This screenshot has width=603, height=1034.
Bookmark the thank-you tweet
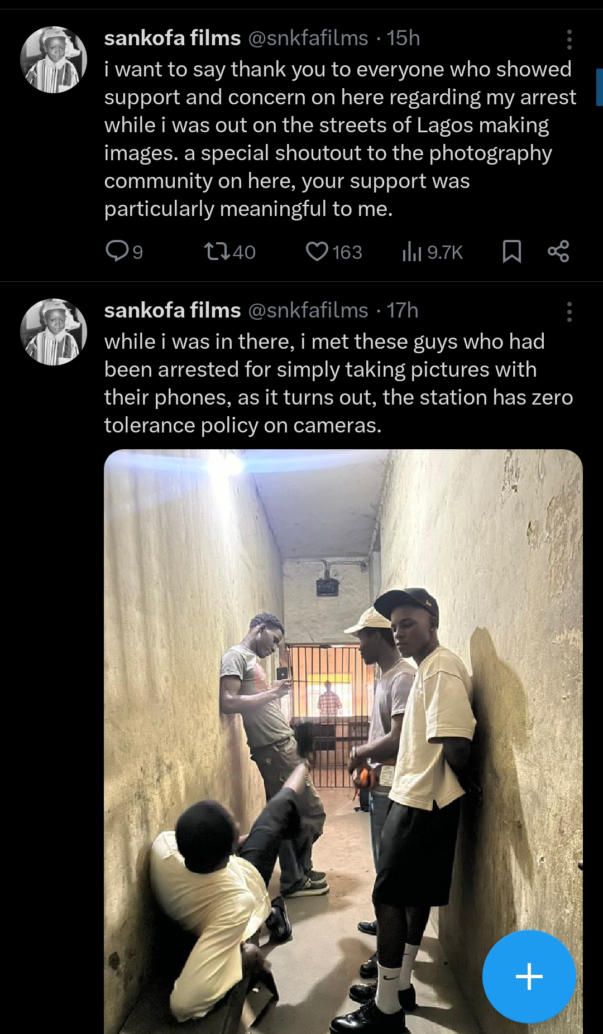511,252
